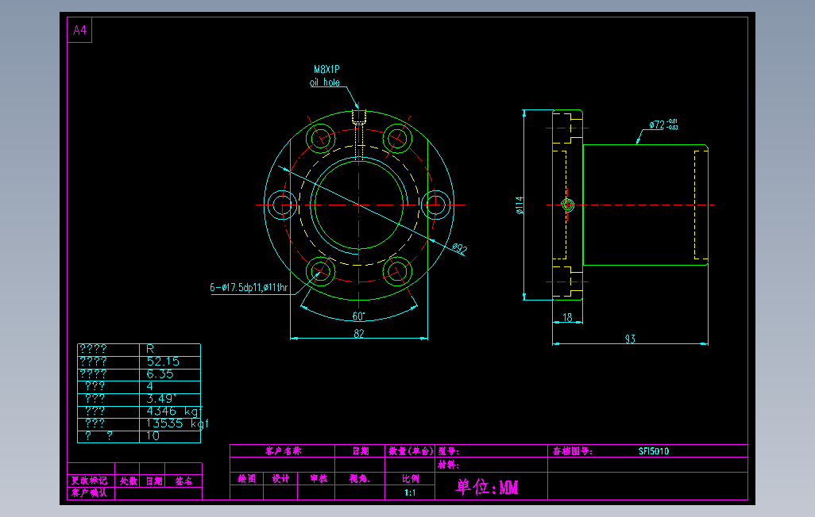The image size is (815, 517).
Task: Click the 处数 cell
Action: 129,481
